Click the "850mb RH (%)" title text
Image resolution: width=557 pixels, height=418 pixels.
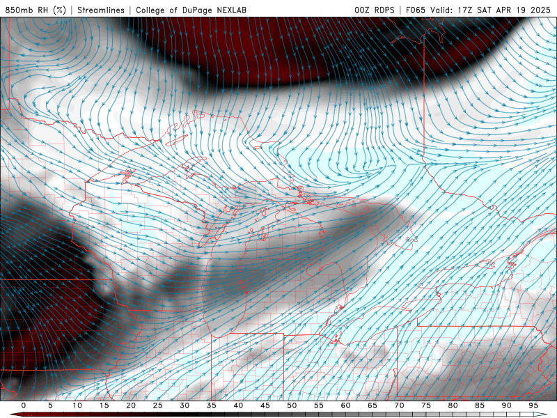pos(36,10)
